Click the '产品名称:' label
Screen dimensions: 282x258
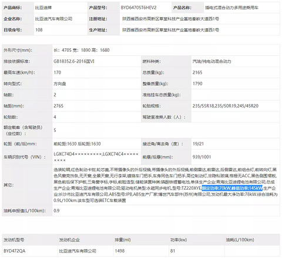(x=182, y=8)
